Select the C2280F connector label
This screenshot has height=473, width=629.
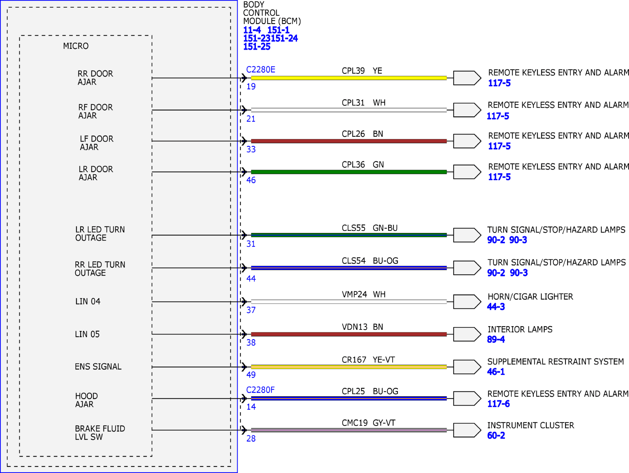pyautogui.click(x=260, y=390)
